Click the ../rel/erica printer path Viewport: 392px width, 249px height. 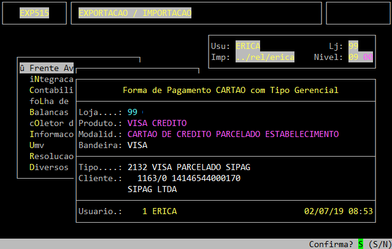tap(265, 57)
